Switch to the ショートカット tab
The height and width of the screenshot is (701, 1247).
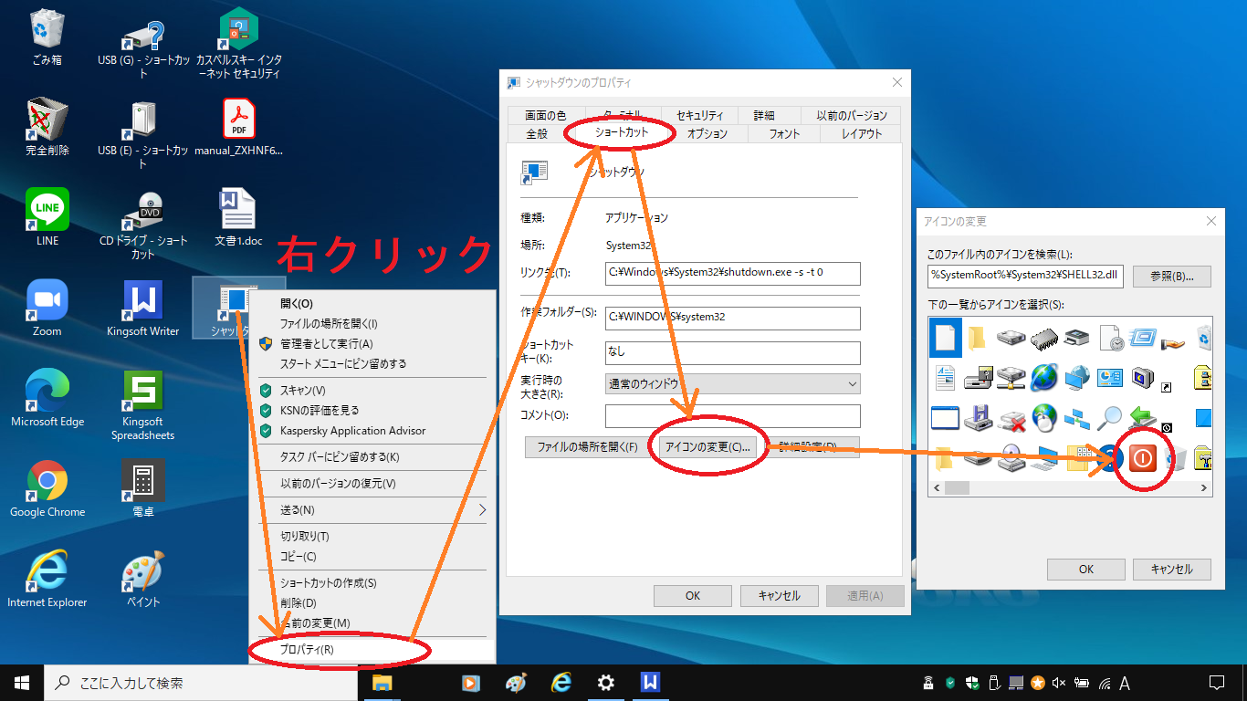pyautogui.click(x=621, y=132)
